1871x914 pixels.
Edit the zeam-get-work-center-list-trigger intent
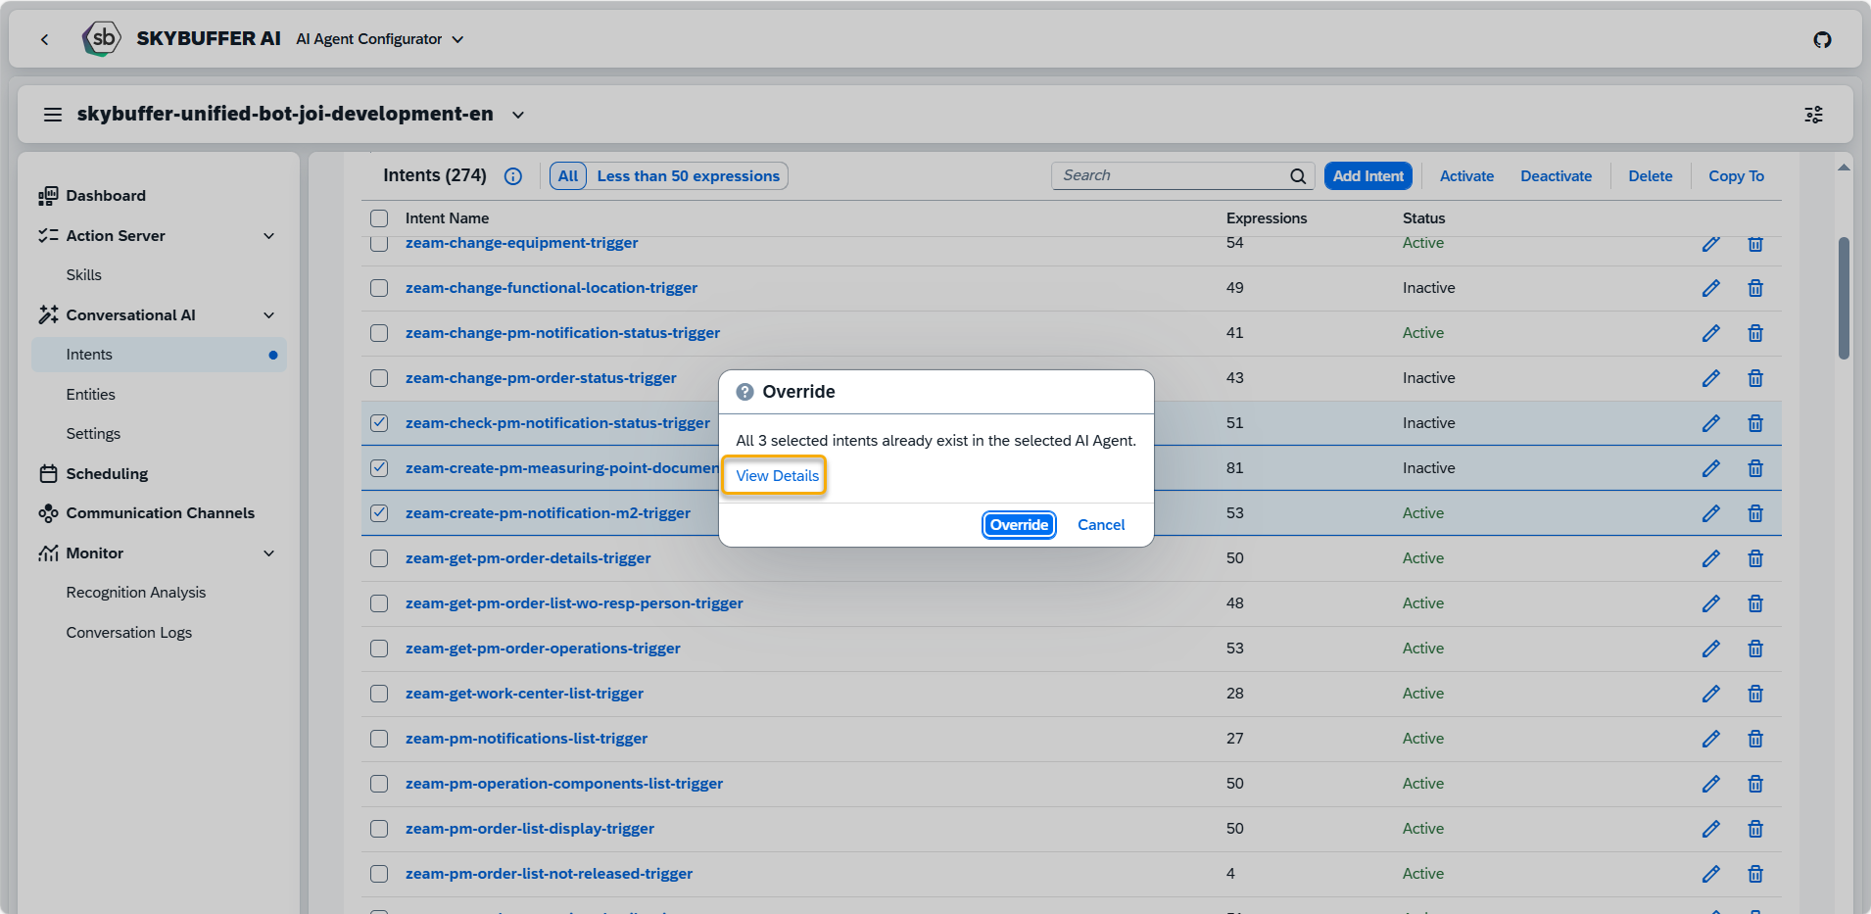(x=1710, y=694)
